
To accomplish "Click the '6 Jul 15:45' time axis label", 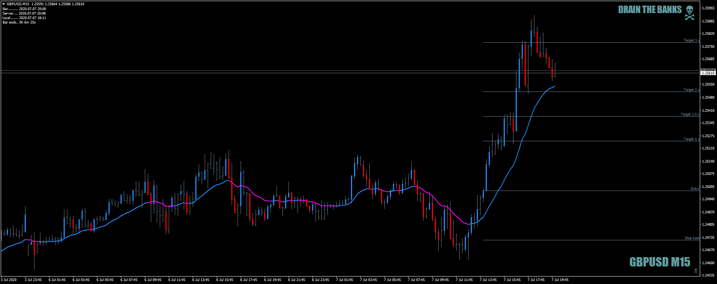I will click(225, 280).
